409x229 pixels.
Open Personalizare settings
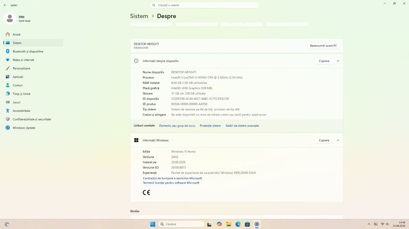click(x=33, y=68)
